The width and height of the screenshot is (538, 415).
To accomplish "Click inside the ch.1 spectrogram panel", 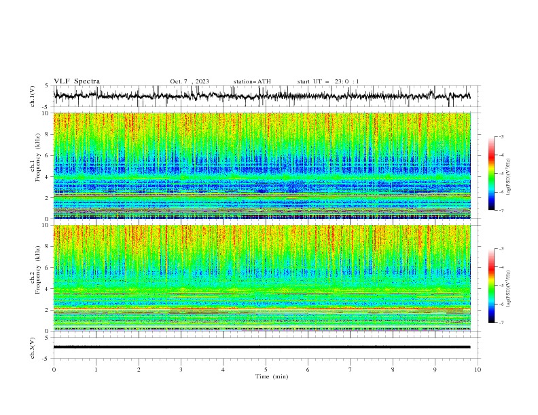I will [262, 165].
